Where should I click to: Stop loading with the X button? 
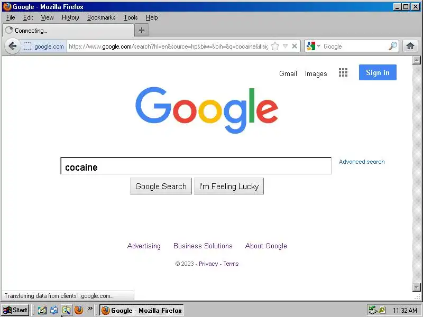pyautogui.click(x=295, y=46)
